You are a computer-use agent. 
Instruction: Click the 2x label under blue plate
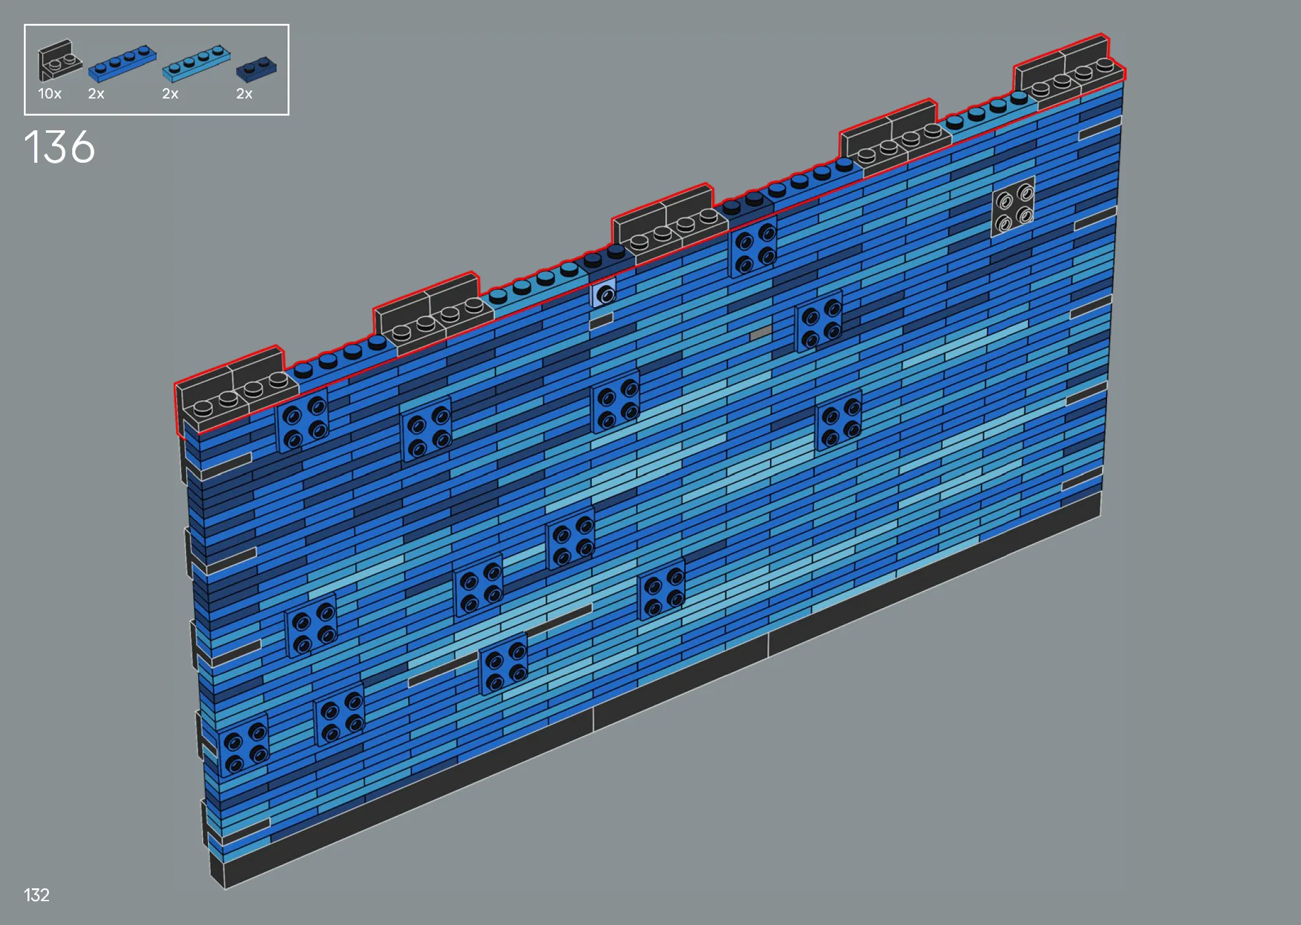point(96,94)
